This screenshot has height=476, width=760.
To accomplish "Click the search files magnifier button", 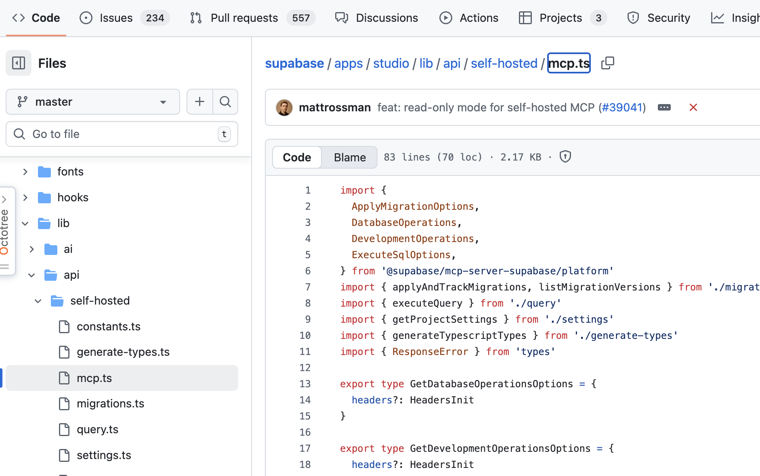I will pos(225,102).
